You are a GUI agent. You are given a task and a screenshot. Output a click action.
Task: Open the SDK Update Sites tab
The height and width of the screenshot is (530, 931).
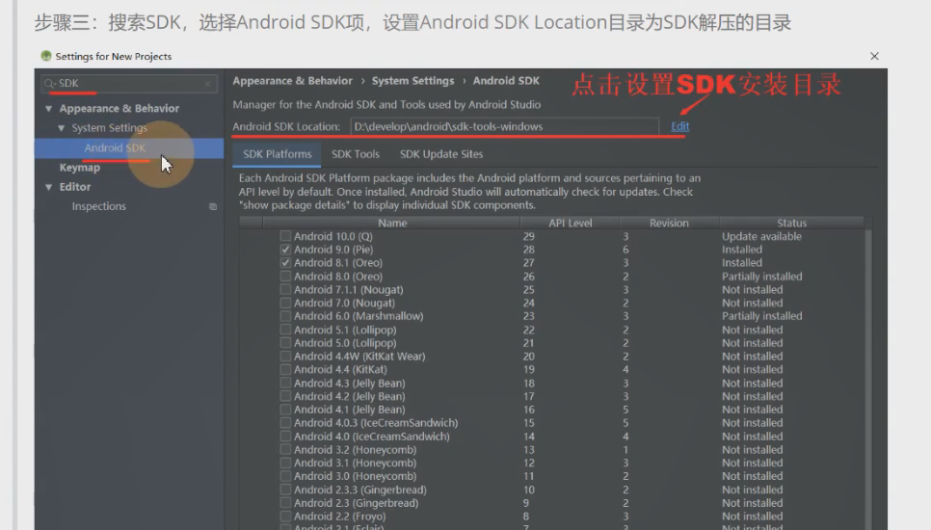[441, 154]
